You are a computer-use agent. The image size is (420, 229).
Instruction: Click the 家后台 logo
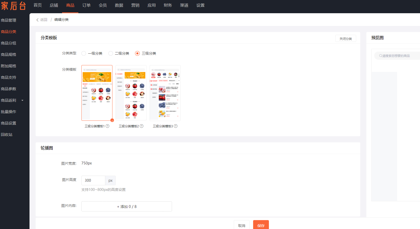point(13,6)
